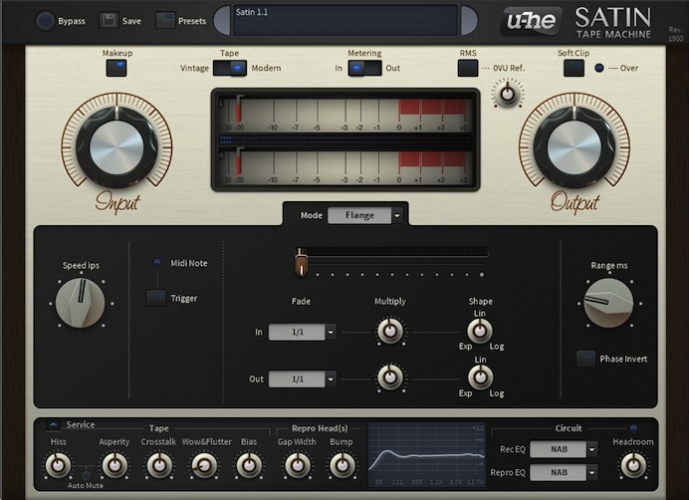The image size is (689, 500).
Task: Click the Asperity knob
Action: (115, 465)
